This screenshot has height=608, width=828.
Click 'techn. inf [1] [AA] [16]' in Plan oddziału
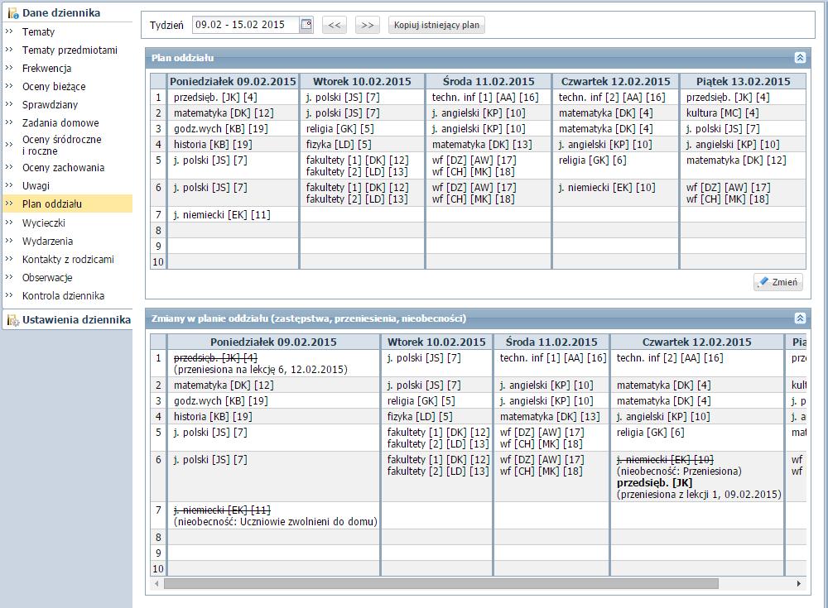tap(485, 97)
